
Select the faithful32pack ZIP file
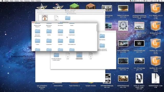click(x=156, y=78)
